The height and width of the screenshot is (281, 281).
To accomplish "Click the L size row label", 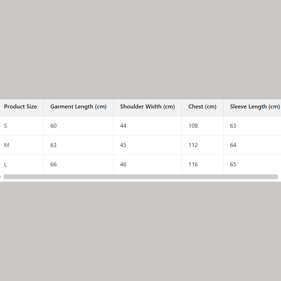I will click(5, 165).
